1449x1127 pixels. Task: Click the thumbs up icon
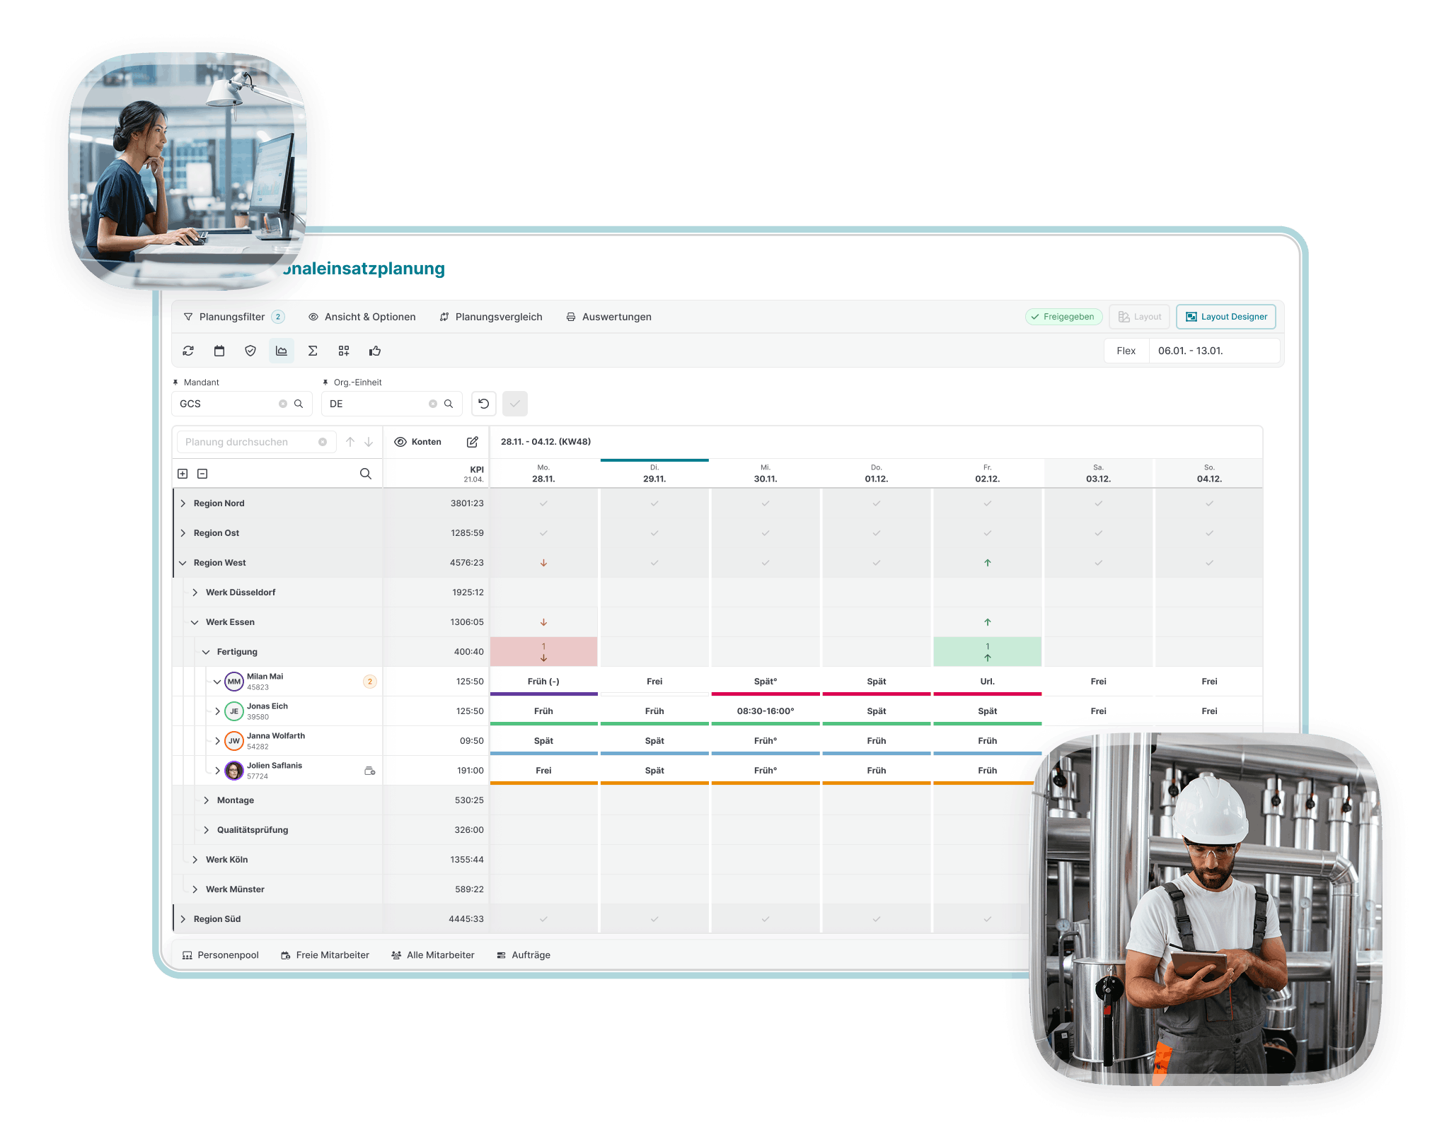(375, 351)
